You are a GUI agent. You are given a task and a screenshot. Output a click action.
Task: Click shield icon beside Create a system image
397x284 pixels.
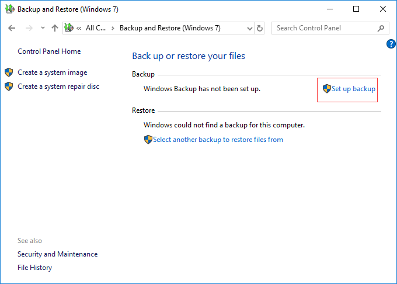click(x=9, y=72)
